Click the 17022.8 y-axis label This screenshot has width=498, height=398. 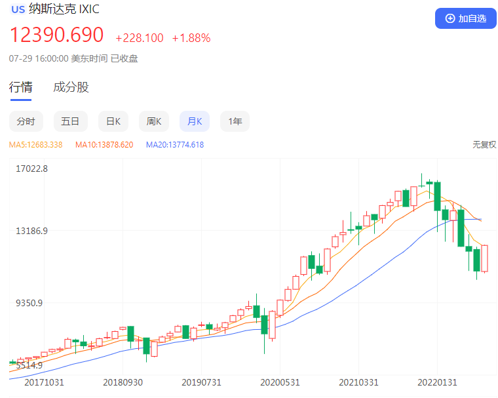click(31, 169)
